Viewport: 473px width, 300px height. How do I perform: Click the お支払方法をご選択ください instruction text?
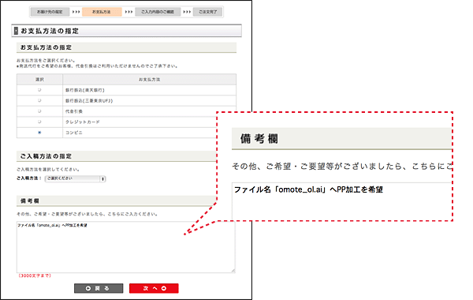pos(46,61)
